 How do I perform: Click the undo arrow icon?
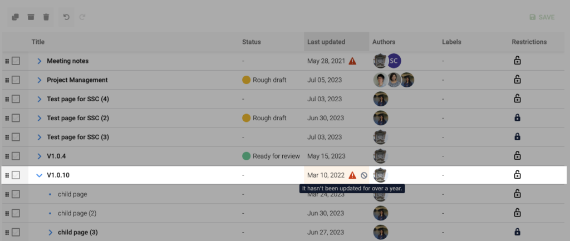point(66,17)
